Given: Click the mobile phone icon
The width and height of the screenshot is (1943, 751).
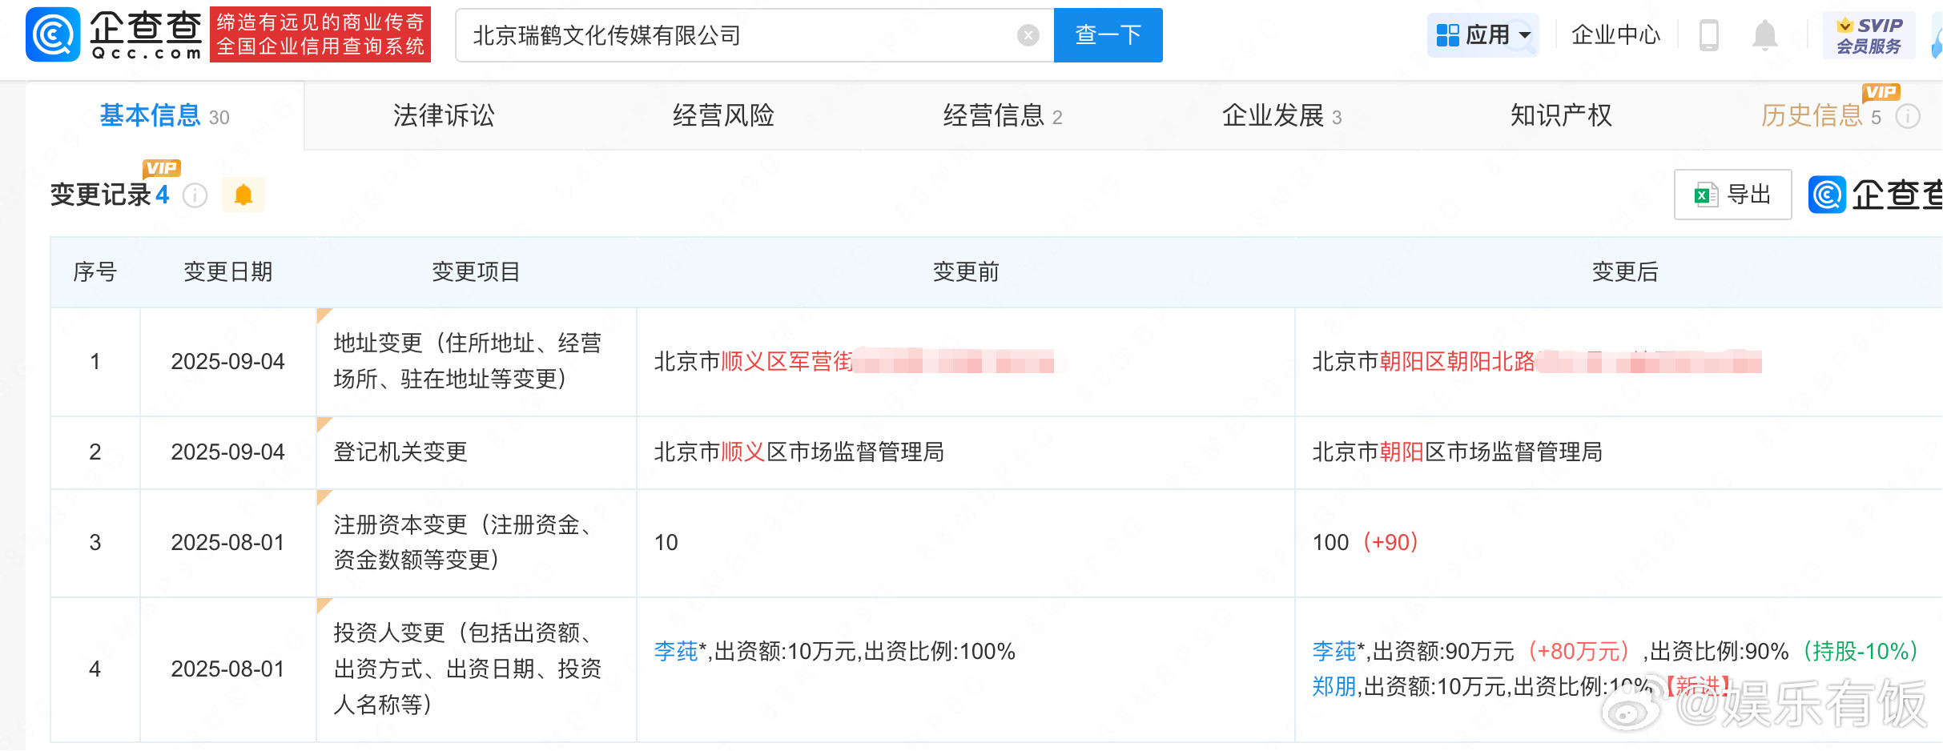Looking at the screenshot, I should [x=1708, y=35].
